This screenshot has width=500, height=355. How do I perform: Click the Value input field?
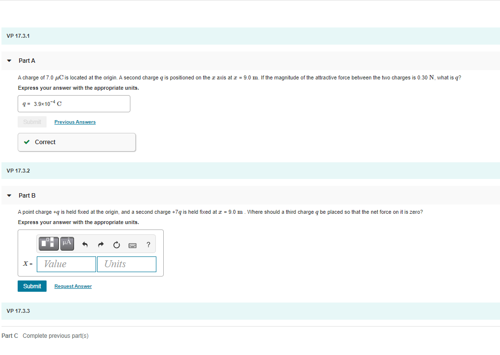(66, 264)
